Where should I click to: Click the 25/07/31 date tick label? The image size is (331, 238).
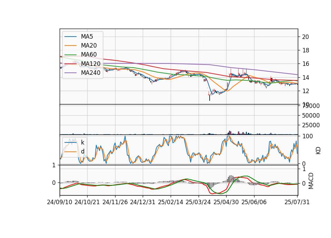pyautogui.click(x=297, y=202)
